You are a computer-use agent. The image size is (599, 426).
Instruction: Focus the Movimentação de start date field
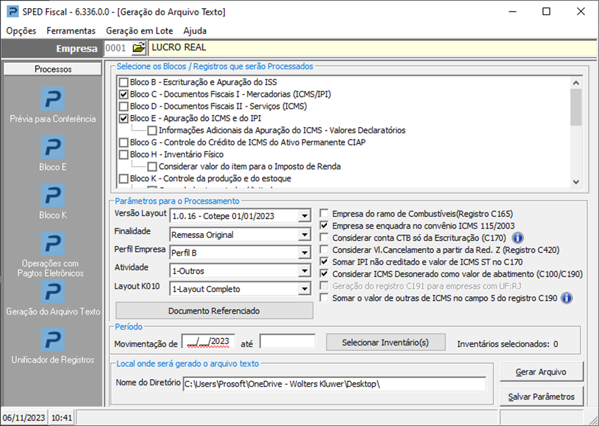tap(209, 341)
